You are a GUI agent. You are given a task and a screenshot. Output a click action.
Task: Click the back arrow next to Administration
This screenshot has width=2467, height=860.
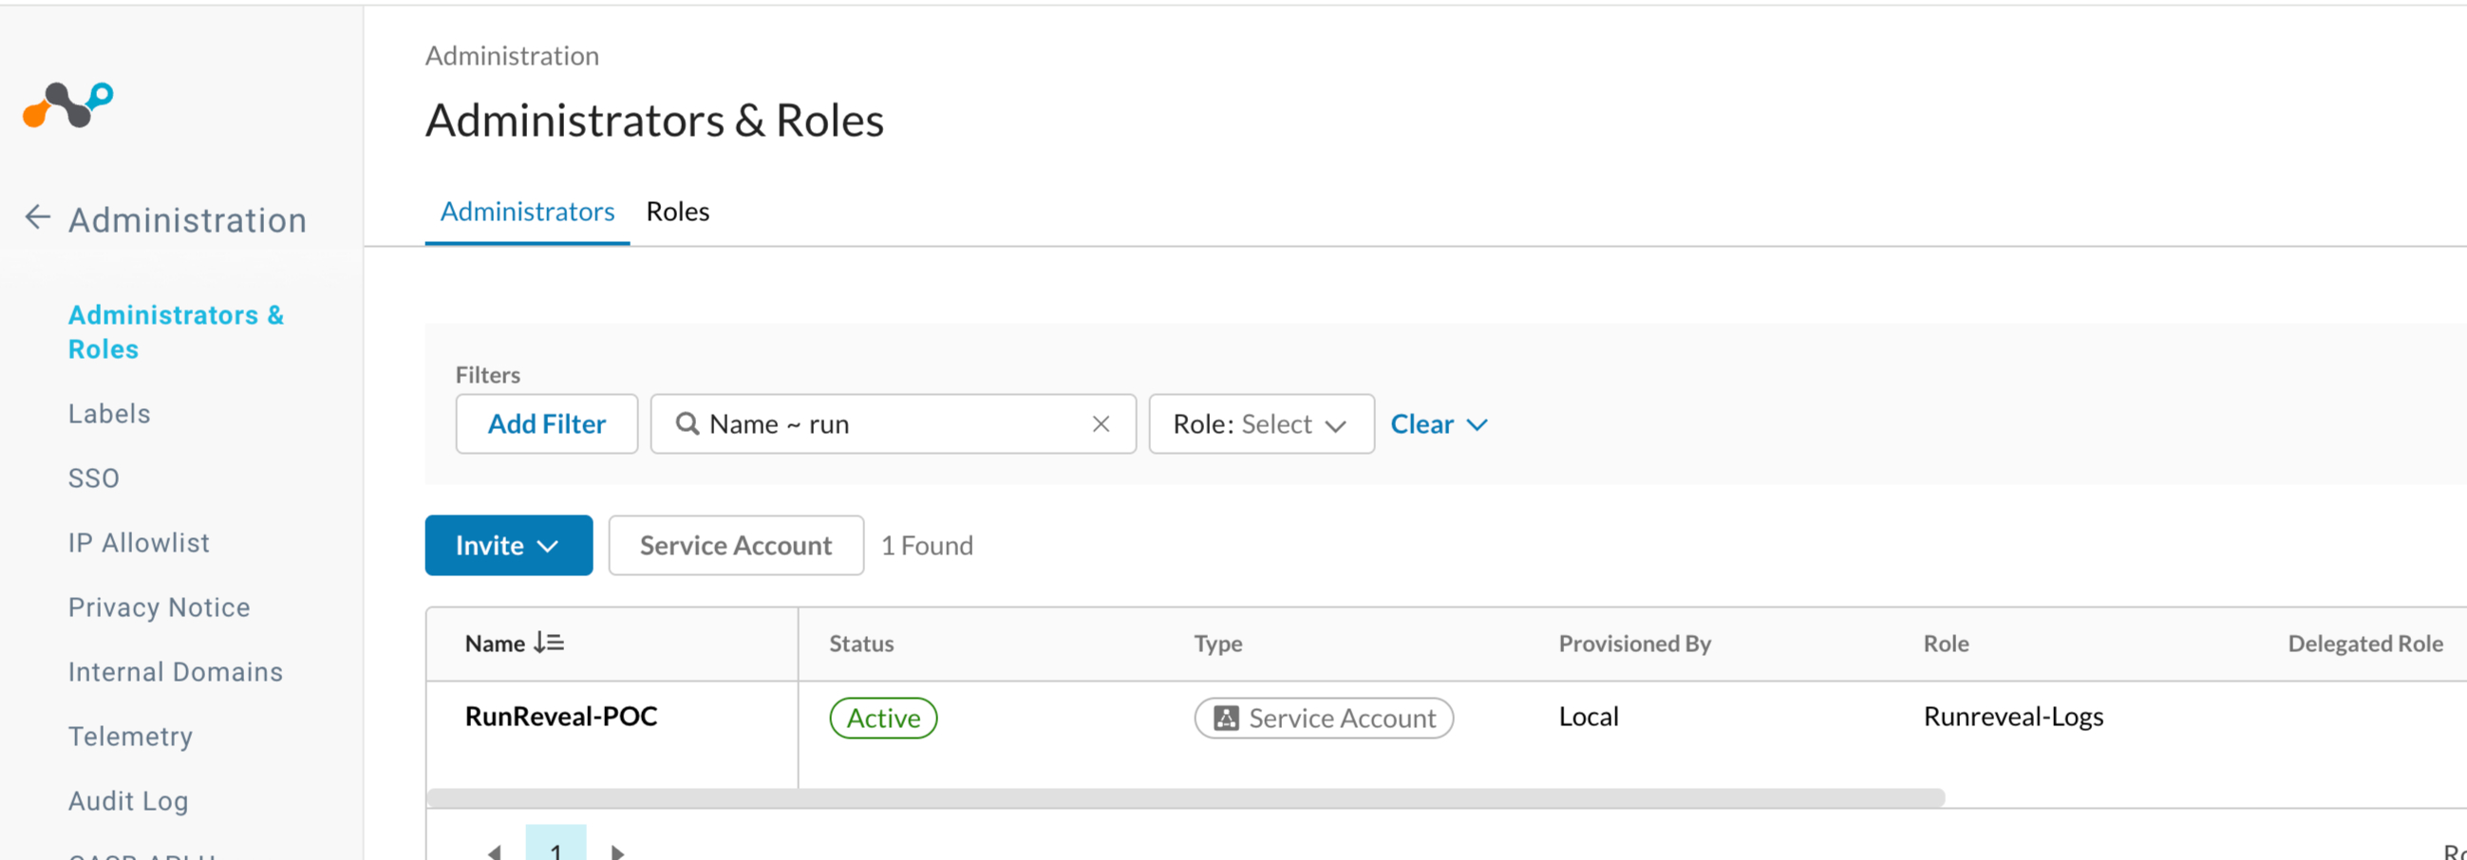coord(36,217)
